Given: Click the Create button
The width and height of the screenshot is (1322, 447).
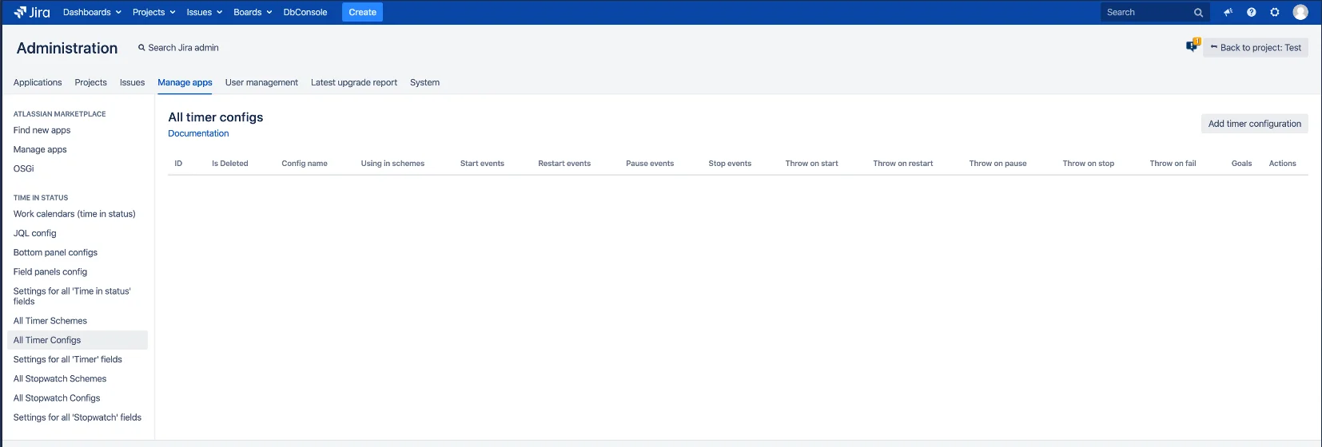Looking at the screenshot, I should (362, 12).
